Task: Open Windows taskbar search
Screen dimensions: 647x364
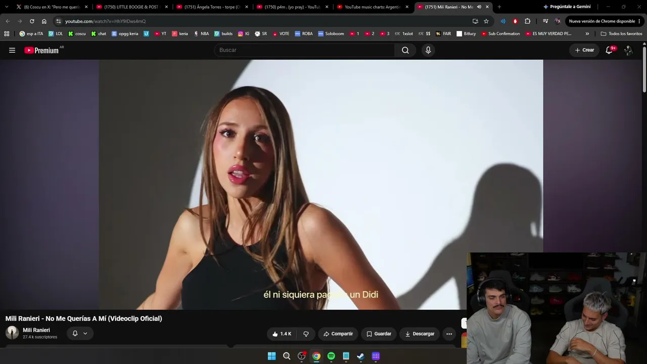Action: pyautogui.click(x=287, y=356)
